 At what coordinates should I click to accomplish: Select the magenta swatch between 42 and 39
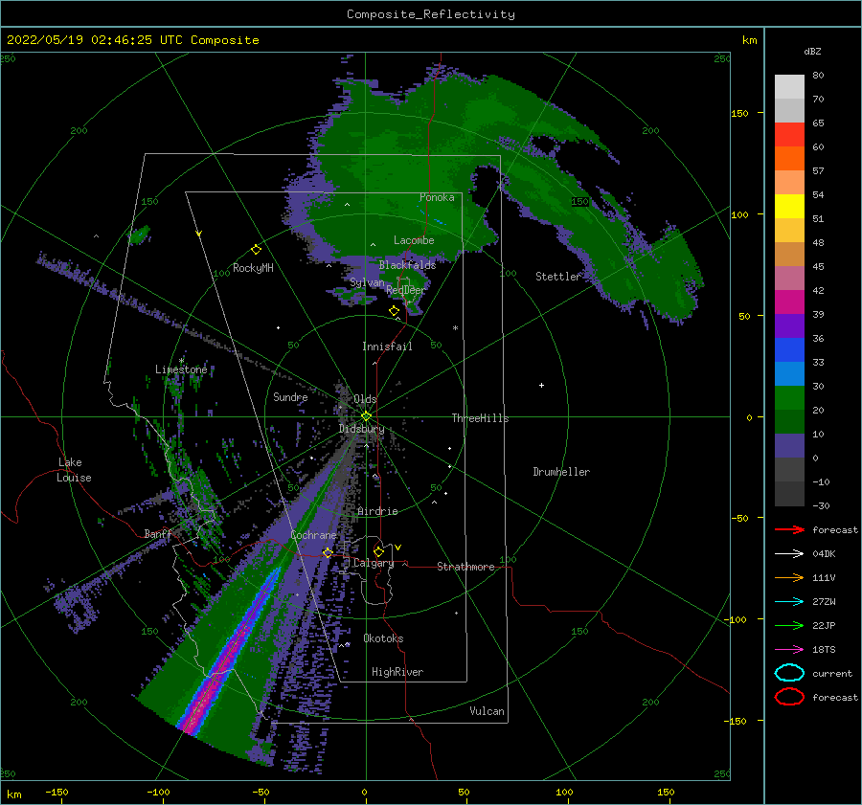[789, 302]
